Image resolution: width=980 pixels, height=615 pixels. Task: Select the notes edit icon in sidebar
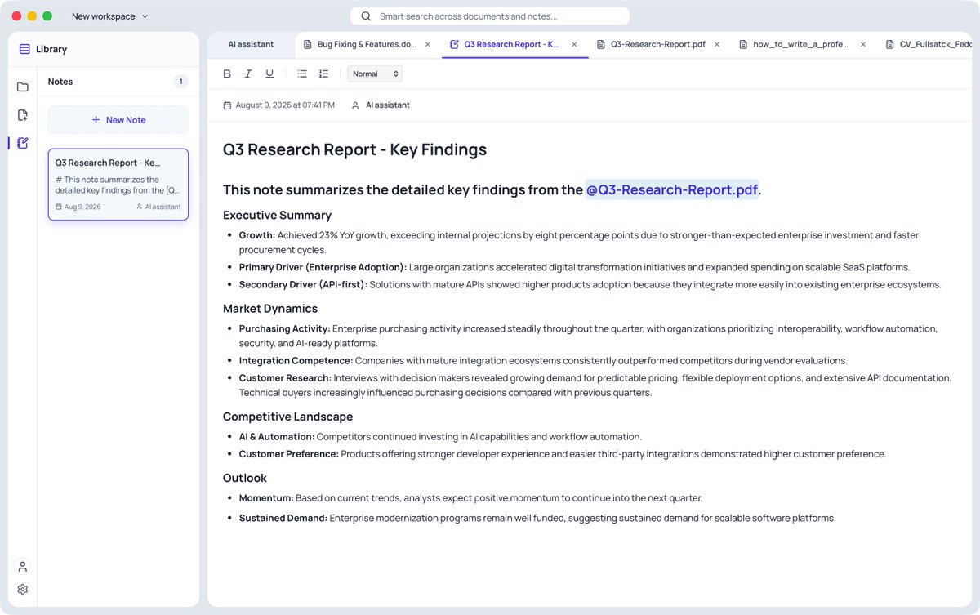click(x=23, y=143)
